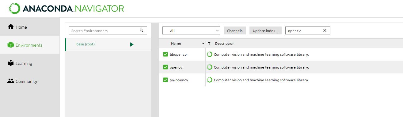This screenshot has height=117, width=403.
Task: Go to the Home tab
Action: point(30,27)
